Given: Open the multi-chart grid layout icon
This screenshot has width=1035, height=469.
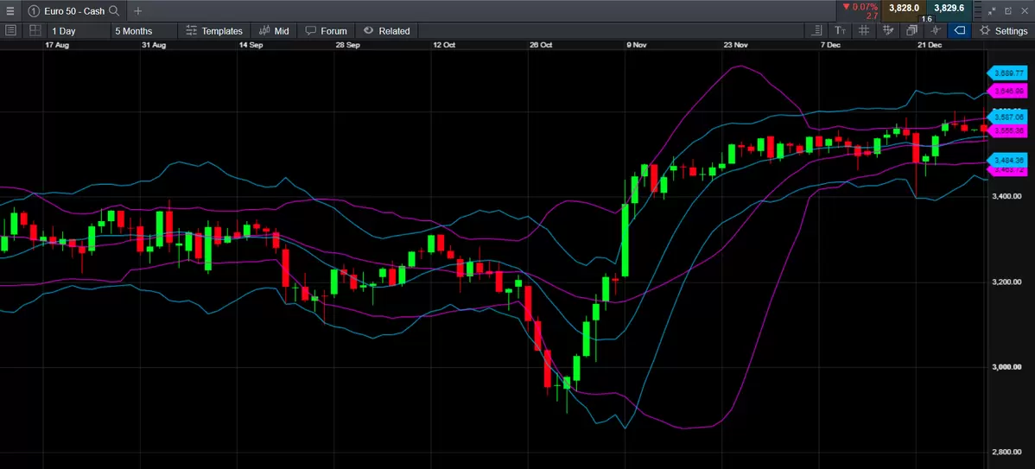Looking at the screenshot, I should tap(35, 31).
